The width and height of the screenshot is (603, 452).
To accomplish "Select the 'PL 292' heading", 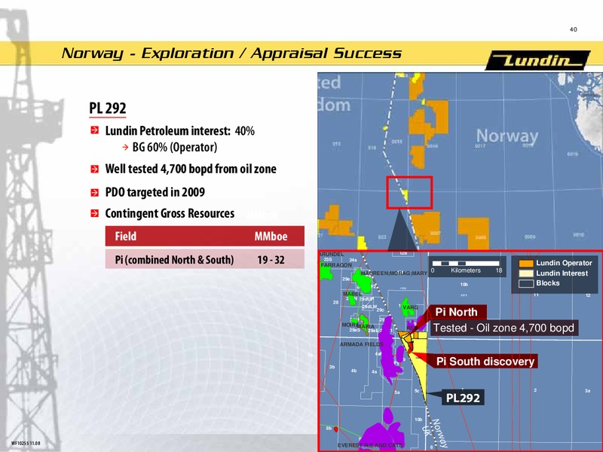I will click(x=108, y=108).
